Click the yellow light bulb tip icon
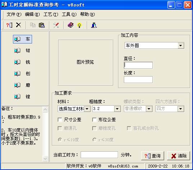Image resolution: width=193 pixels, height=170 pixels. click(79, 26)
